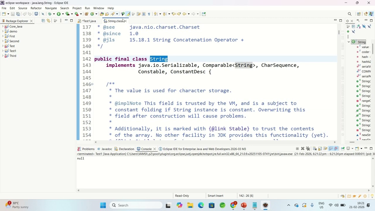Close the String.class editor tab
The width and height of the screenshot is (375, 211).
click(x=125, y=21)
